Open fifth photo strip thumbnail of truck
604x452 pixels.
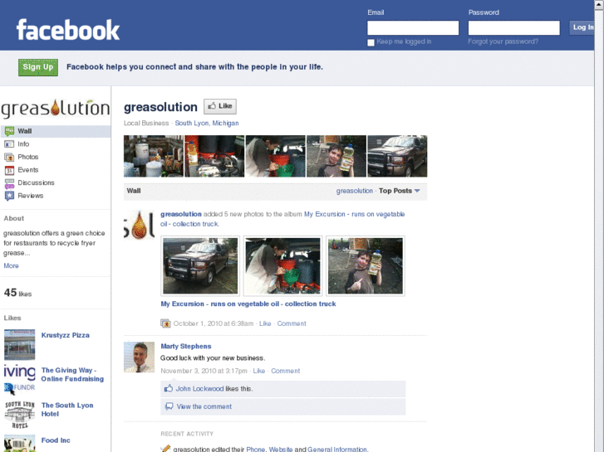pos(397,156)
